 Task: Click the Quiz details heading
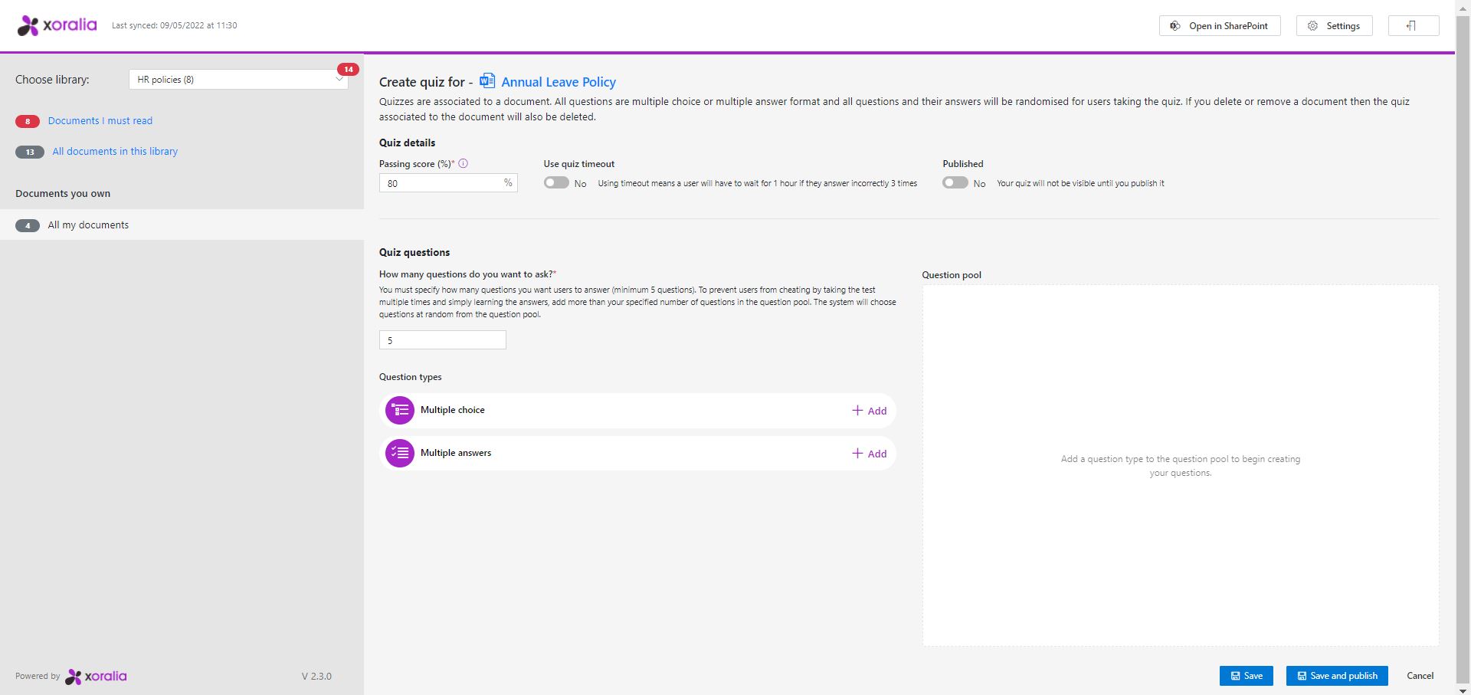point(407,143)
